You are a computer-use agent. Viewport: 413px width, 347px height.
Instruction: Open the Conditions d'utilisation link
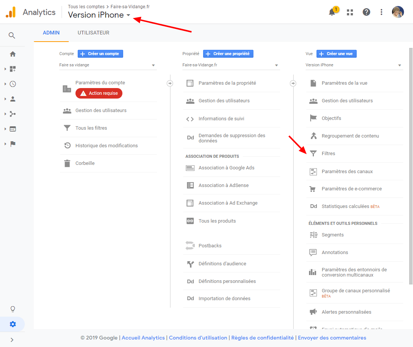(198, 338)
